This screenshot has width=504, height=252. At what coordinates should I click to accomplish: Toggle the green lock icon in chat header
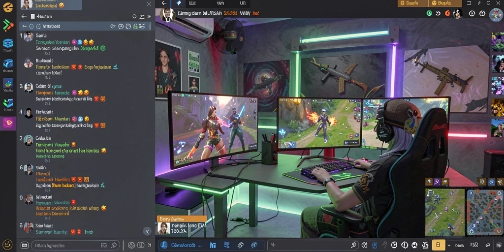(135, 27)
